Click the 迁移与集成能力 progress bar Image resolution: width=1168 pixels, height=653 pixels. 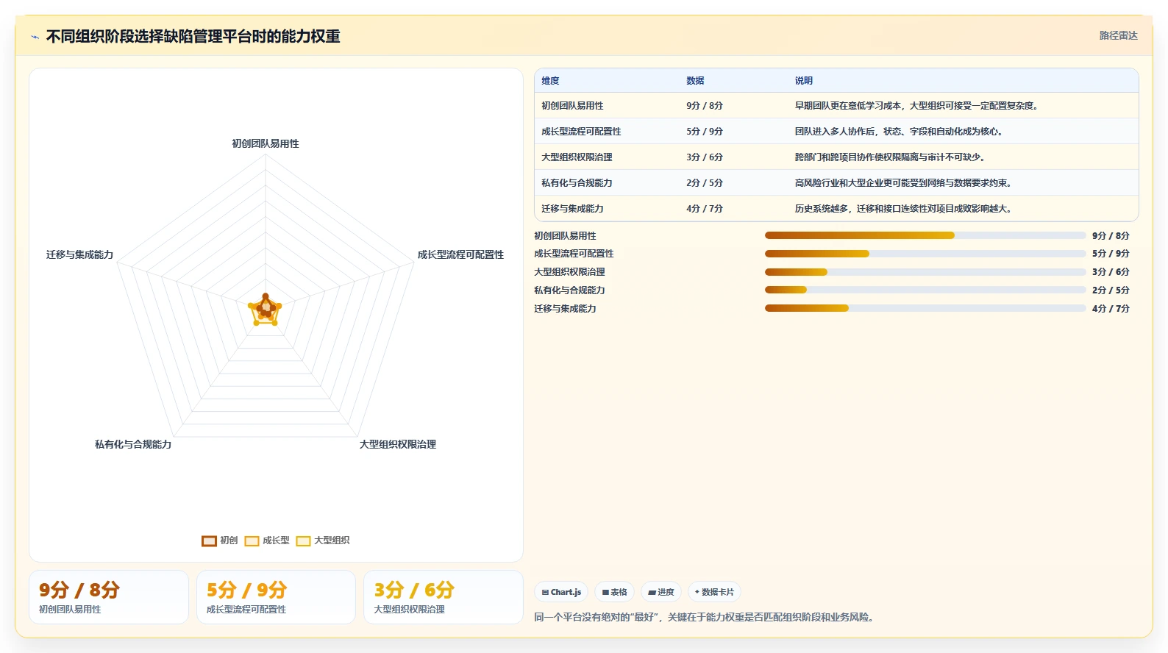(925, 308)
